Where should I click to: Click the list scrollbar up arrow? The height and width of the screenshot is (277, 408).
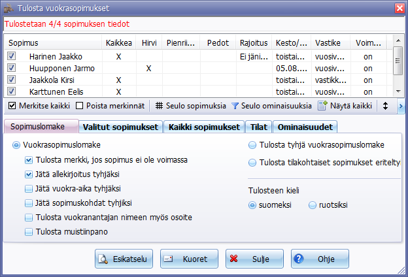coord(398,41)
